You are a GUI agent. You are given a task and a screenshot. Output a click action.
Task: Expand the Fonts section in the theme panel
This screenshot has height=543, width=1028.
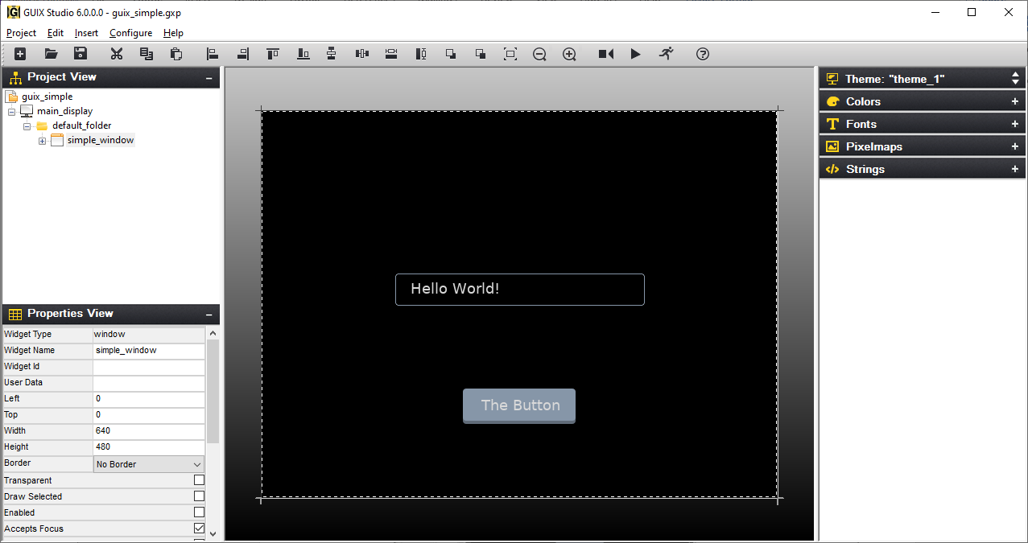[1014, 123]
